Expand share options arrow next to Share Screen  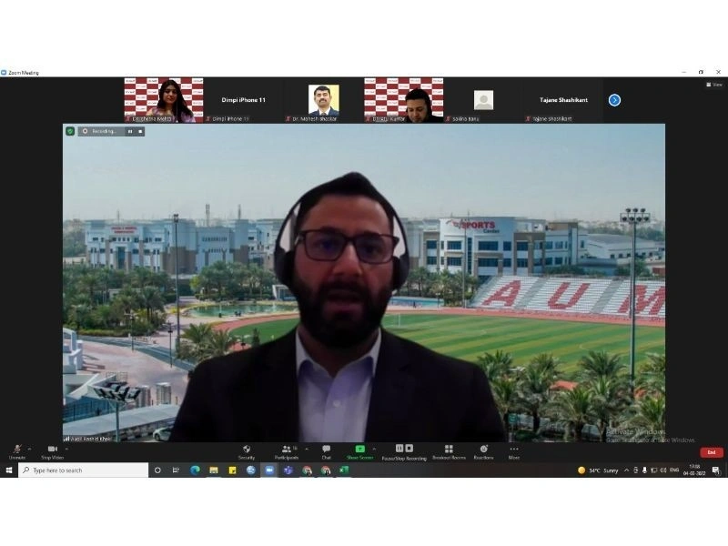374,449
